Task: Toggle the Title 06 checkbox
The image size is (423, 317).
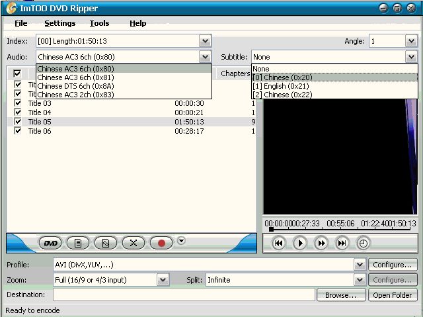Action: [x=18, y=131]
